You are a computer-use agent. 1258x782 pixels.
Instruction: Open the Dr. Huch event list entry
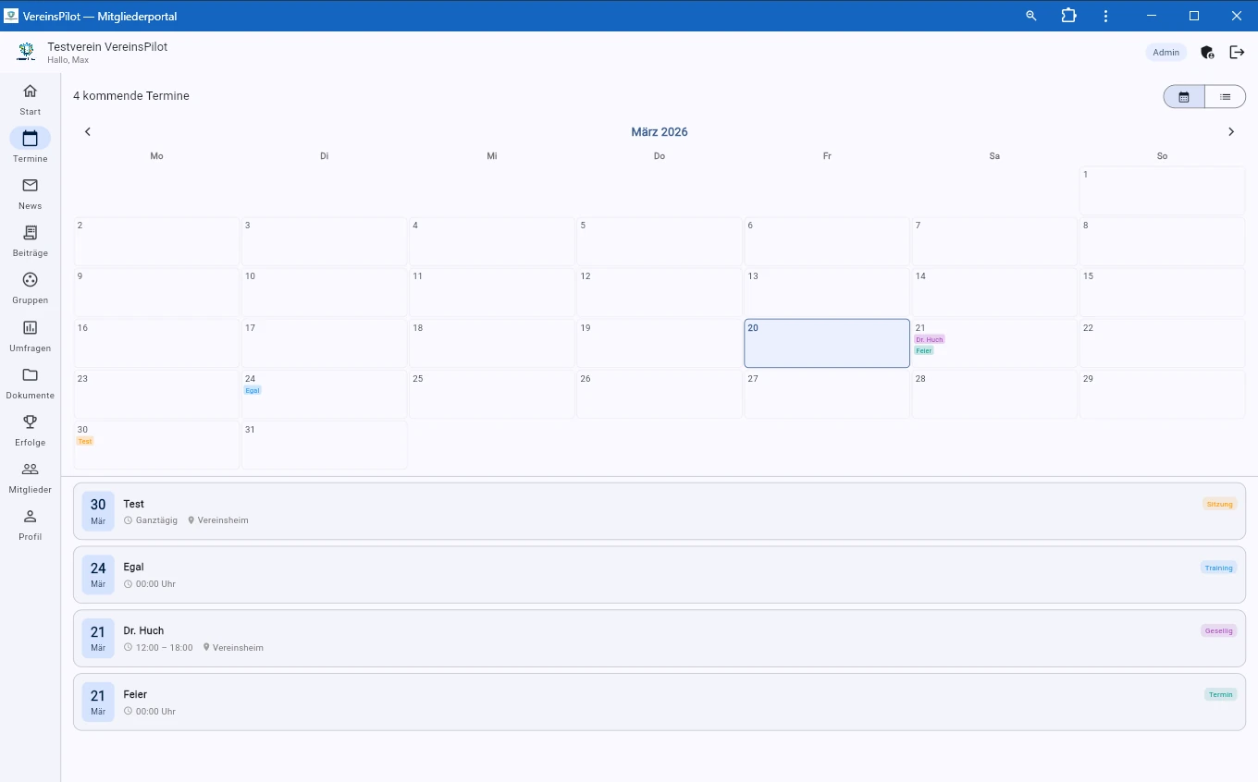[x=659, y=638]
